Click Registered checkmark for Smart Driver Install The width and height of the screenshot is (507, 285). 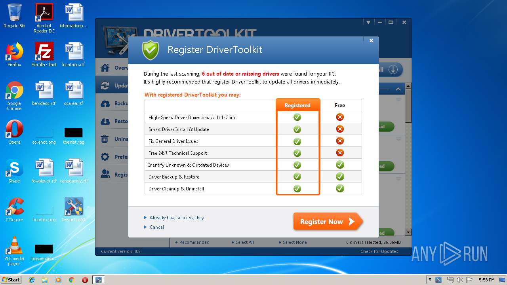[x=297, y=129]
